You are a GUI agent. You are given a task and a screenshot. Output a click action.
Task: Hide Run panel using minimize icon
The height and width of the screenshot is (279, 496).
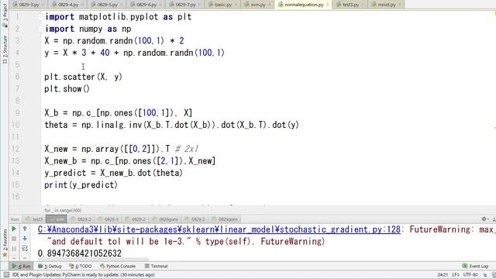pos(494,219)
